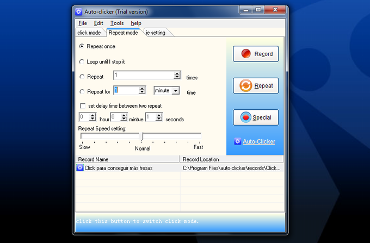Screen dimensions: 370x243
Task: Switch to the ie setting tab
Action: pyautogui.click(x=156, y=33)
